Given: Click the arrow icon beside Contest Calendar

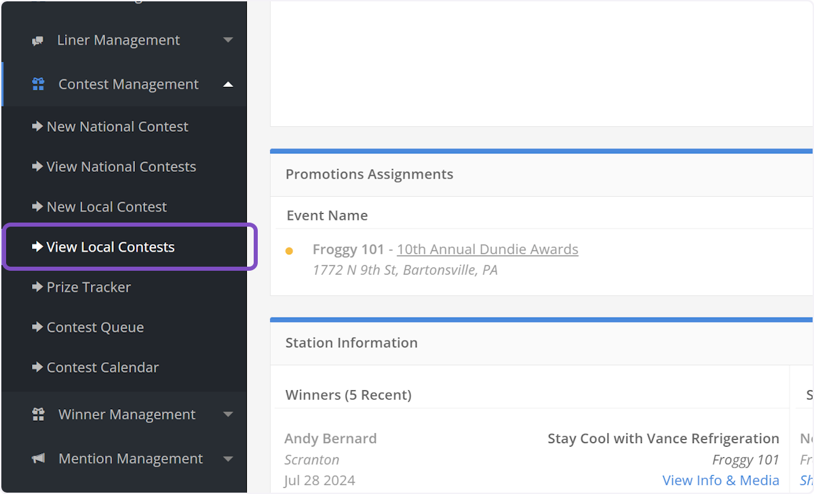Looking at the screenshot, I should coord(37,367).
